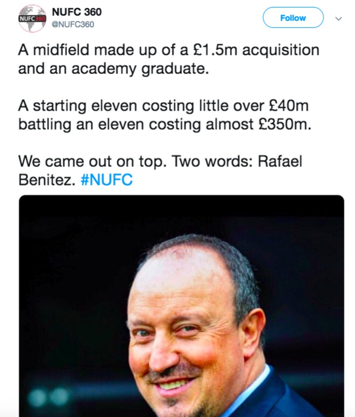Open the photo attached to the tweet
The width and height of the screenshot is (355, 417).
tap(181, 306)
